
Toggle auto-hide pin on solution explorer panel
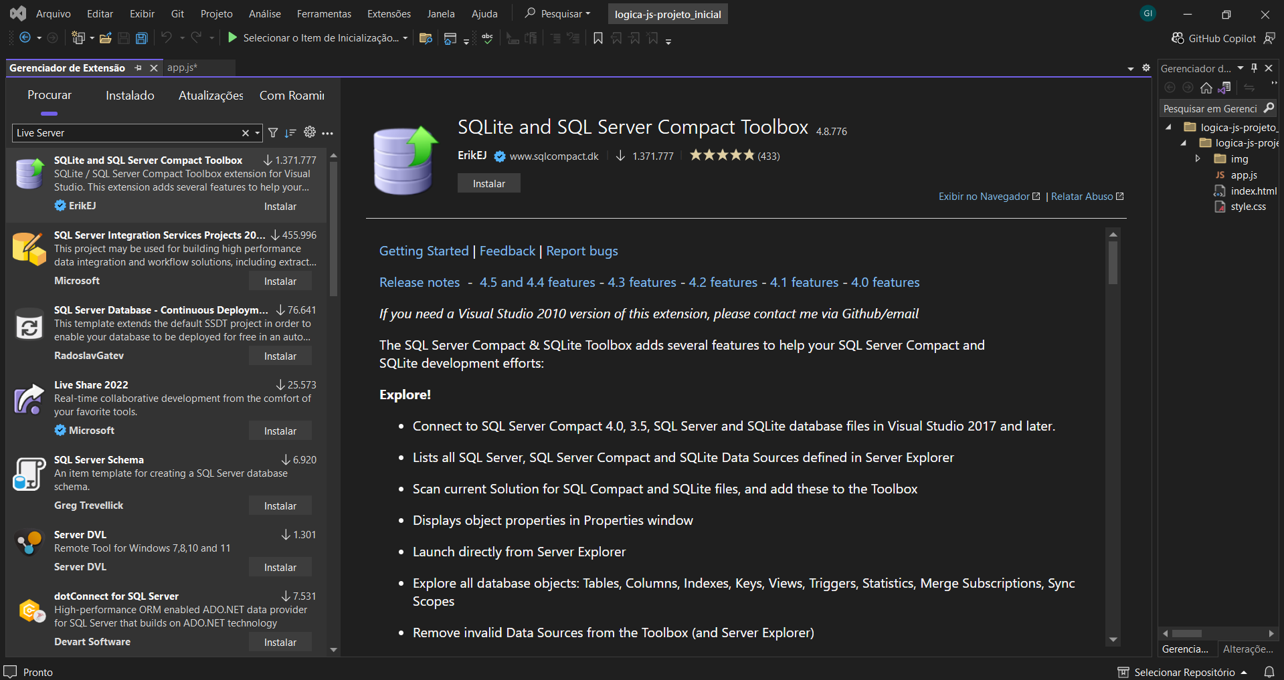[x=1255, y=68]
